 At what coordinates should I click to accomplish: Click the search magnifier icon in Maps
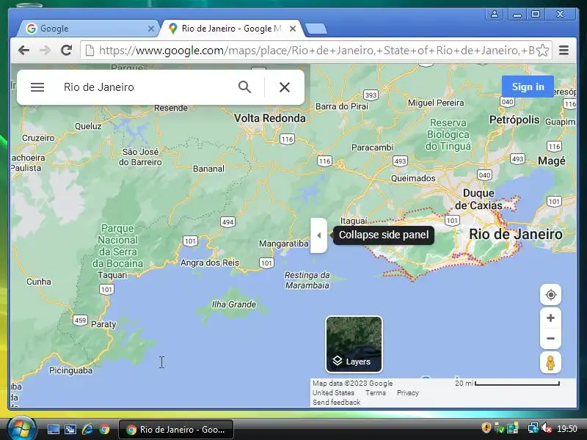(244, 87)
